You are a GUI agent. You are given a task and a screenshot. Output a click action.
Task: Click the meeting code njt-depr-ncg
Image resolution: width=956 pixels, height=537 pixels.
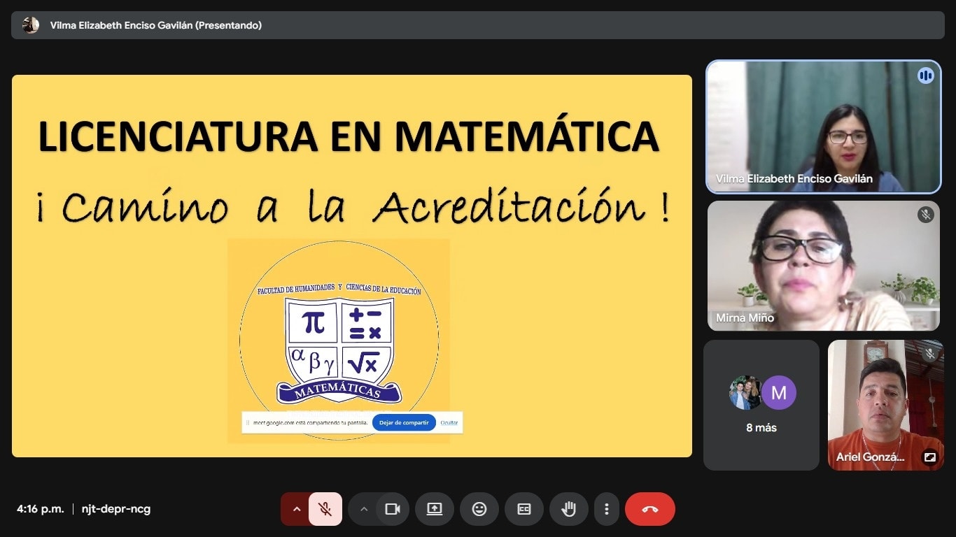point(116,509)
